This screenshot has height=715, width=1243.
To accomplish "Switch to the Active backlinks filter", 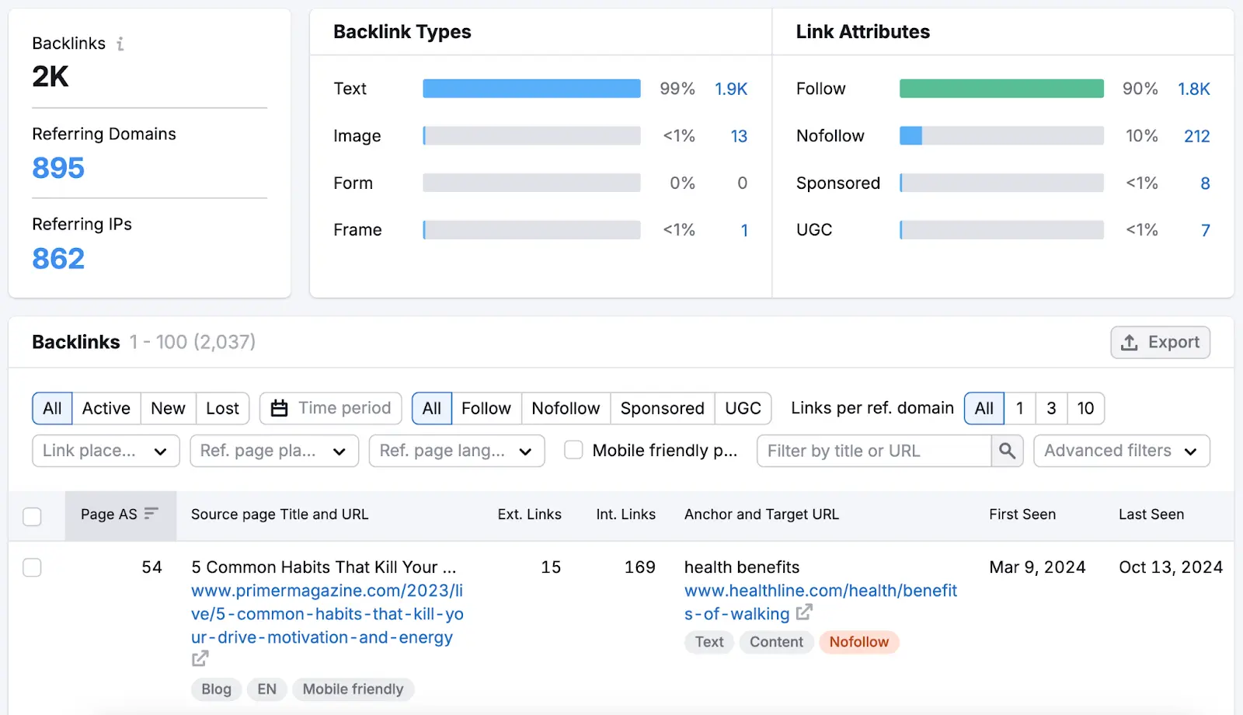I will [x=106, y=408].
